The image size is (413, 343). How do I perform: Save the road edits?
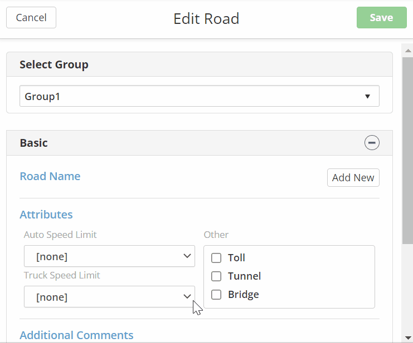(381, 18)
